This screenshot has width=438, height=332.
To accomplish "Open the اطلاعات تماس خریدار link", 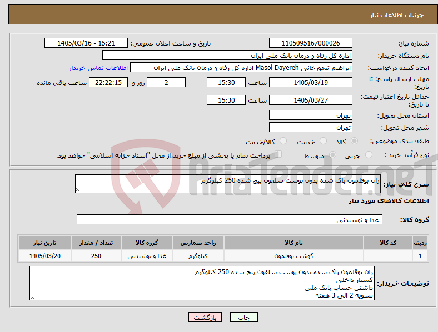I will [x=98, y=68].
